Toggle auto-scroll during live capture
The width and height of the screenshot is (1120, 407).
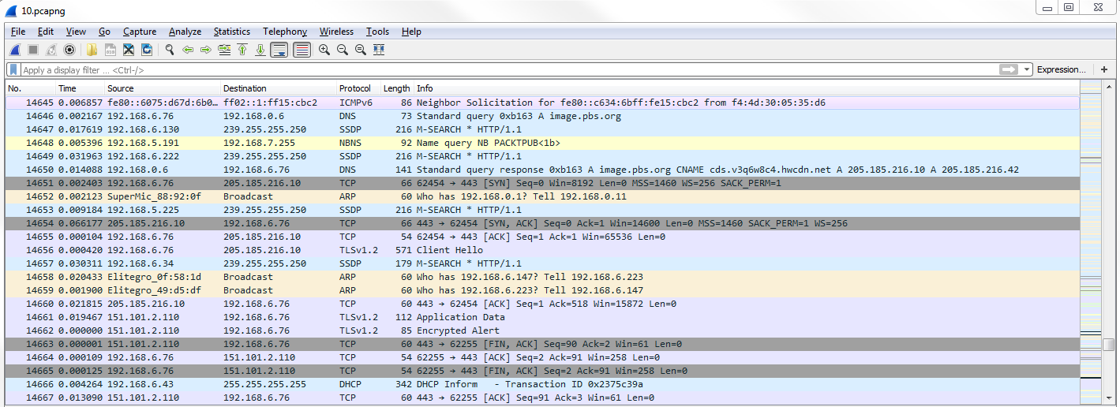tap(279, 50)
